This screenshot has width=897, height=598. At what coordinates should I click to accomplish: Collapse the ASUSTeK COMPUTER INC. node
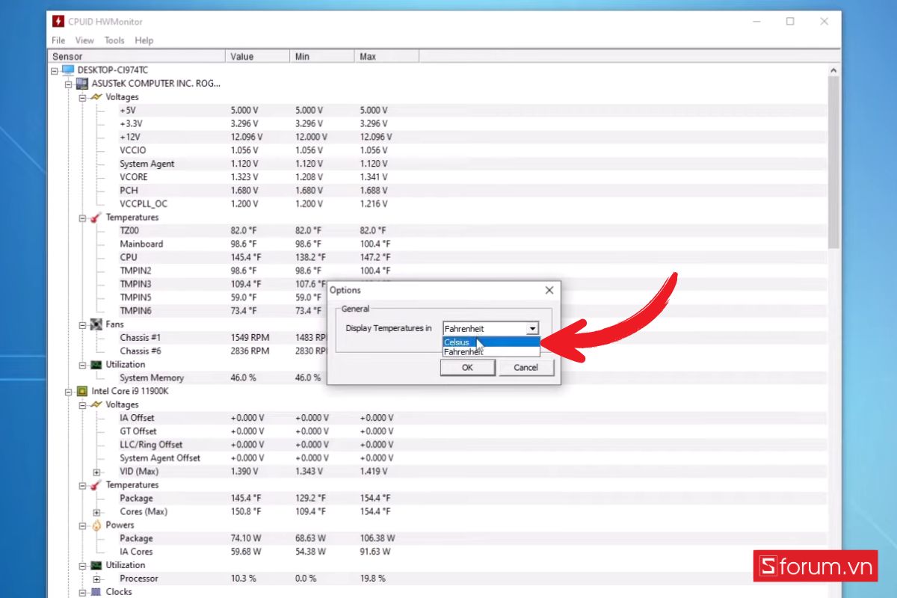[68, 84]
